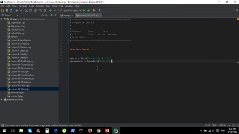Open the Refactor menu
This screenshot has height=134, width=239.
point(40,6)
